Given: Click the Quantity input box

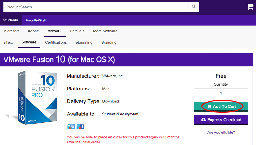Looking at the screenshot, I should [x=221, y=93].
